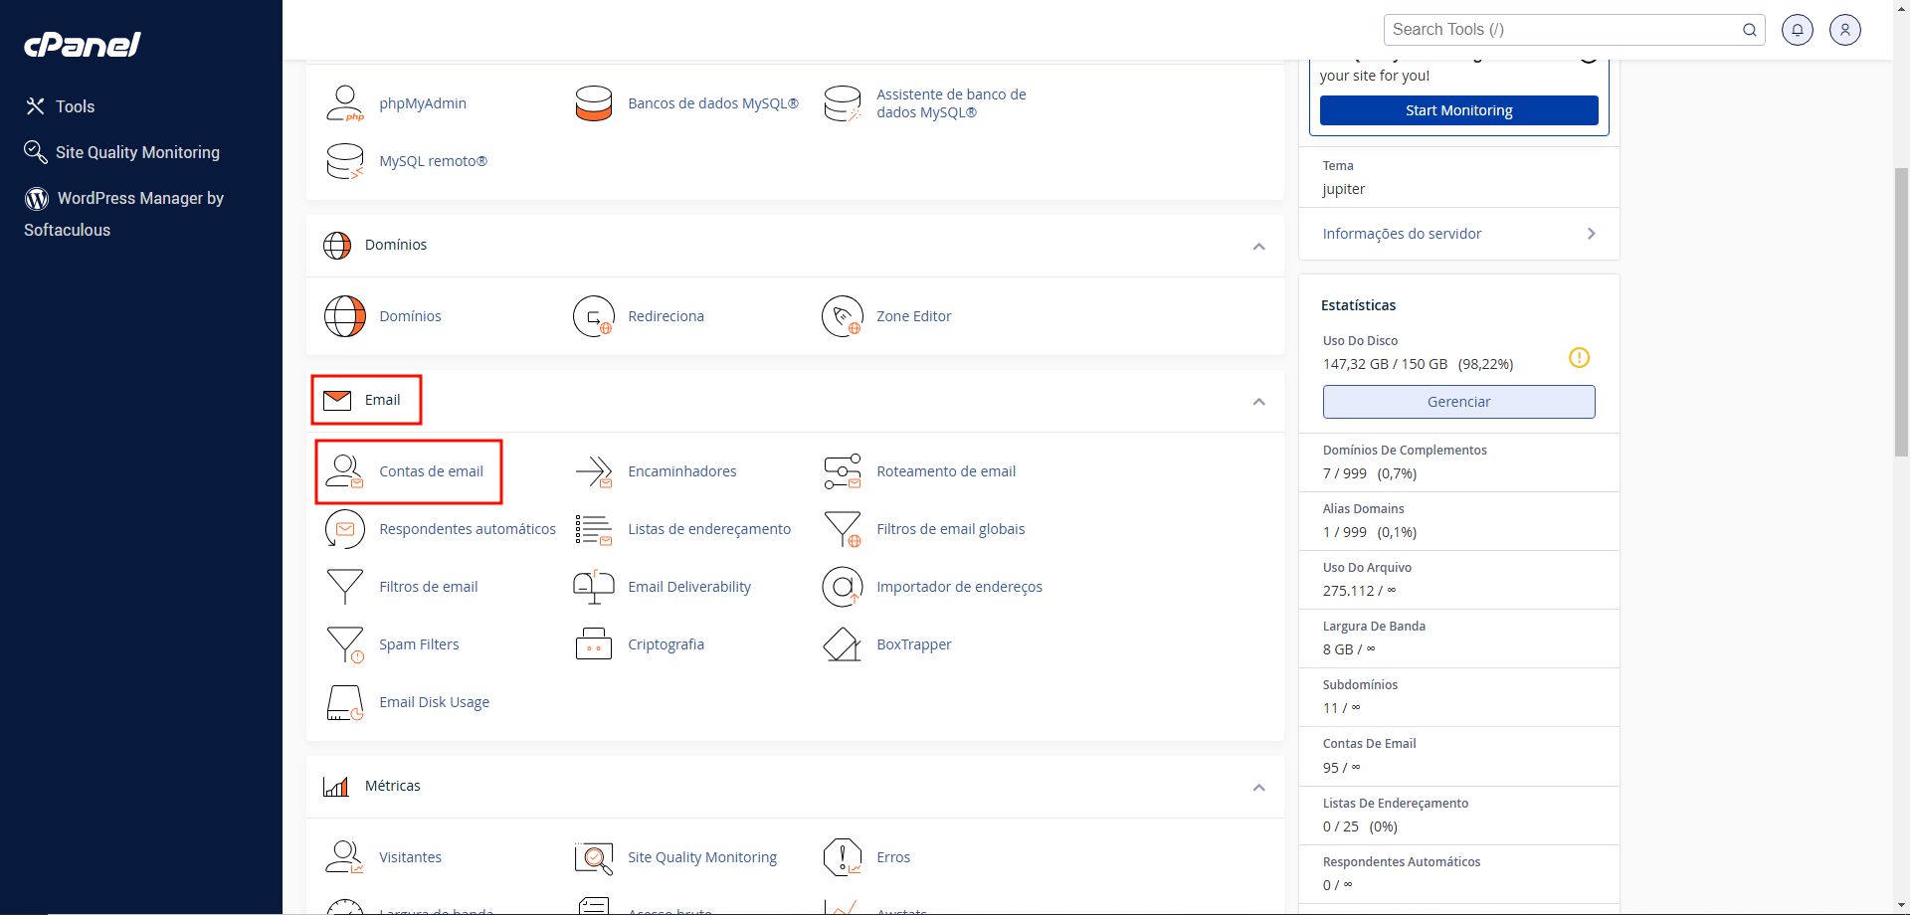Click the Email section heading

pyautogui.click(x=382, y=400)
